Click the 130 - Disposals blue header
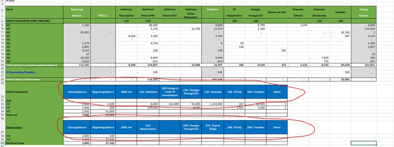 pyautogui.click(x=213, y=92)
